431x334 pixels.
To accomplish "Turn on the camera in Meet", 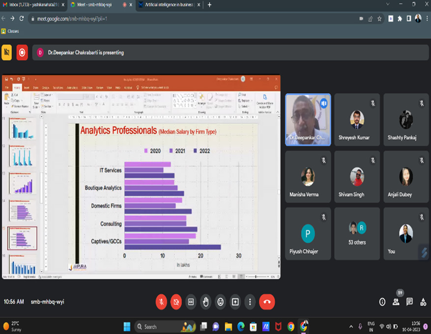I will (176, 302).
